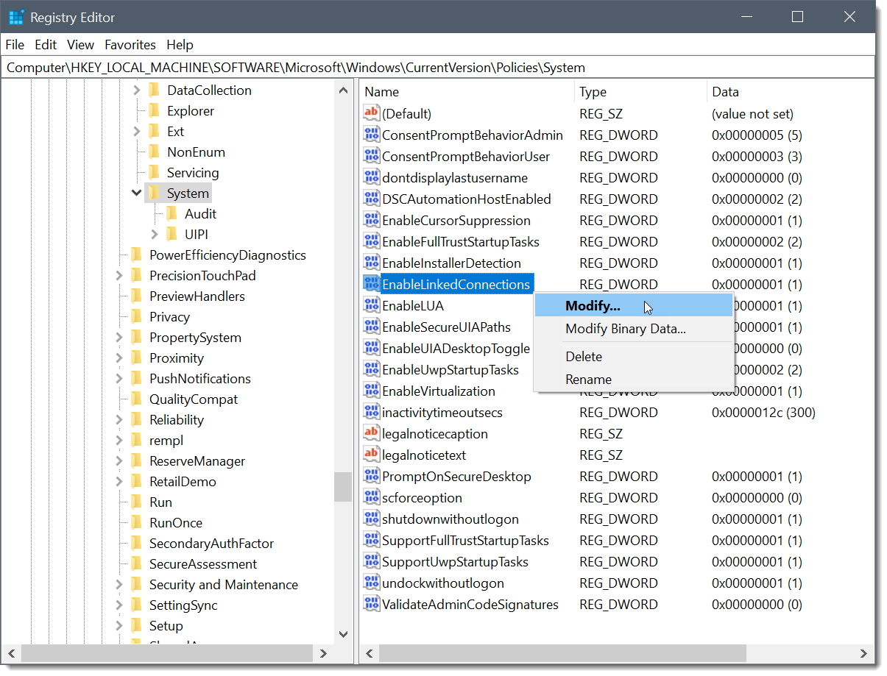
Task: Sort values by the Type column header
Action: coord(640,92)
